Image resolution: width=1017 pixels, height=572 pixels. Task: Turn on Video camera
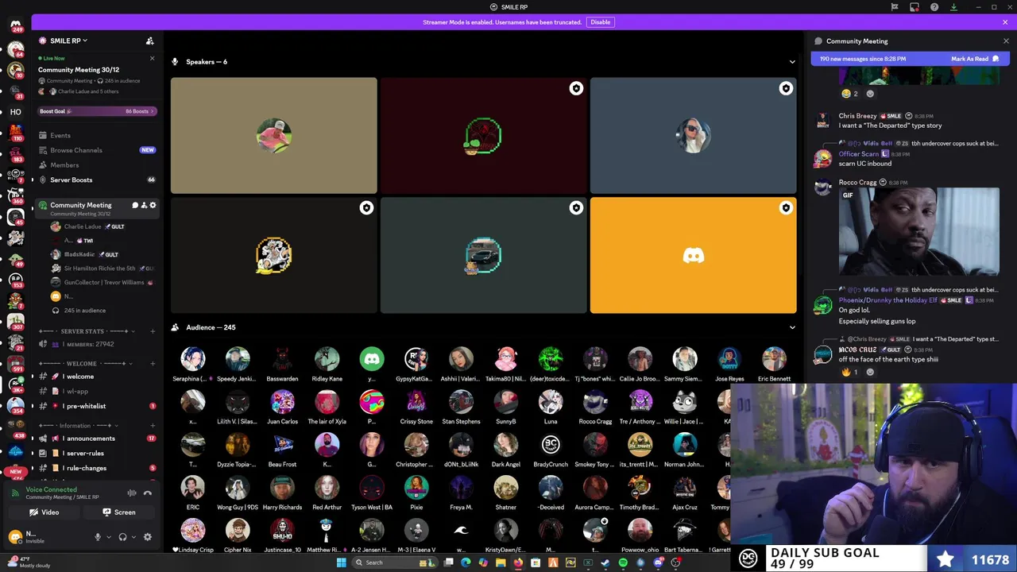[44, 512]
